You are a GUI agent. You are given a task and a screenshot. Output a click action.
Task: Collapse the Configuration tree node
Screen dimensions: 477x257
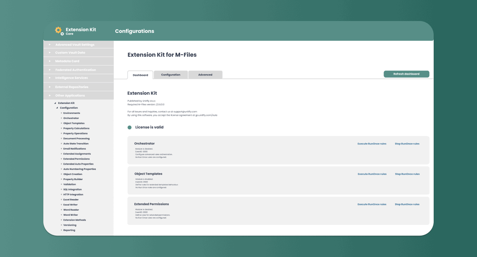58,107
